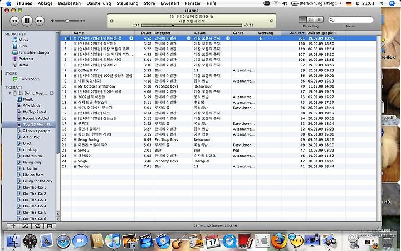Viewport: 401px width, 251px height.
Task: Sort by Dauer column header
Action: click(x=144, y=33)
